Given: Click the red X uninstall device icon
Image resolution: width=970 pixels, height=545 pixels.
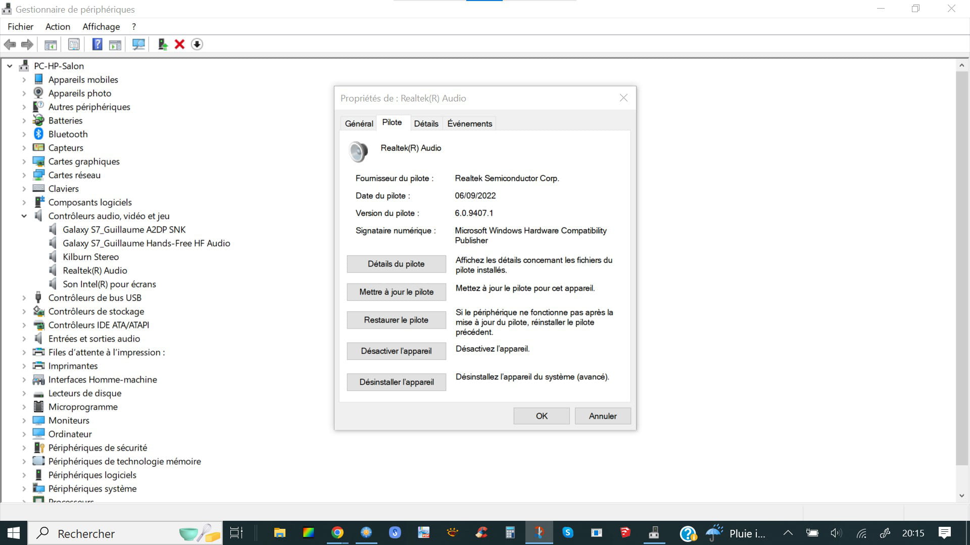Looking at the screenshot, I should (x=179, y=44).
